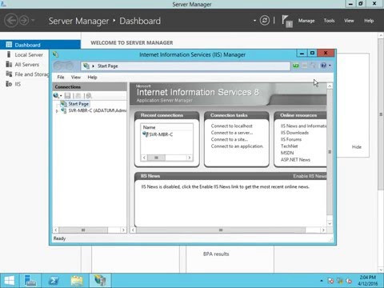The height and width of the screenshot is (288, 384).
Task: Click the IIS role icon in the sidebar
Action: (9, 84)
